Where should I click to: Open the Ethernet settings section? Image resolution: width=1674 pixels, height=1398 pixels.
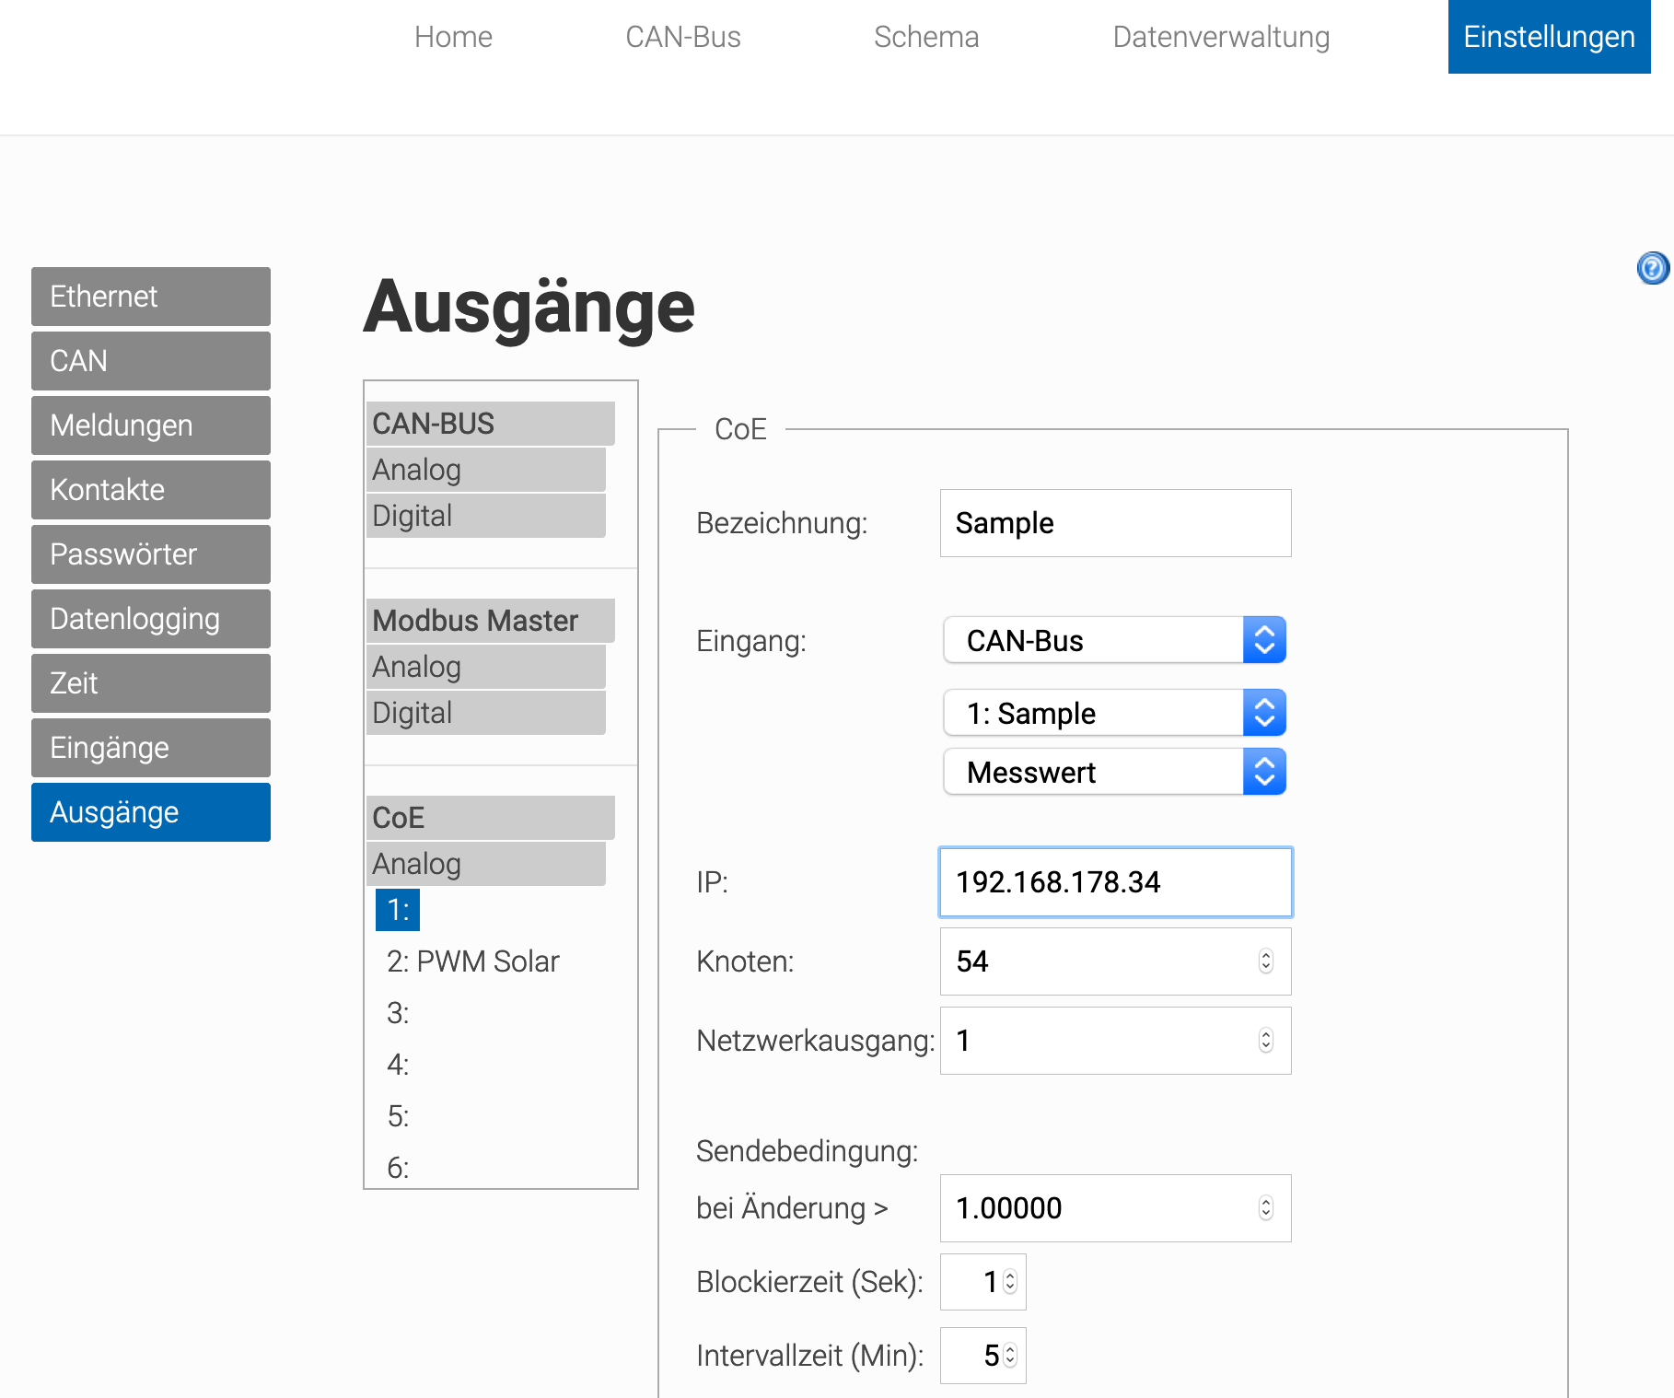151,297
